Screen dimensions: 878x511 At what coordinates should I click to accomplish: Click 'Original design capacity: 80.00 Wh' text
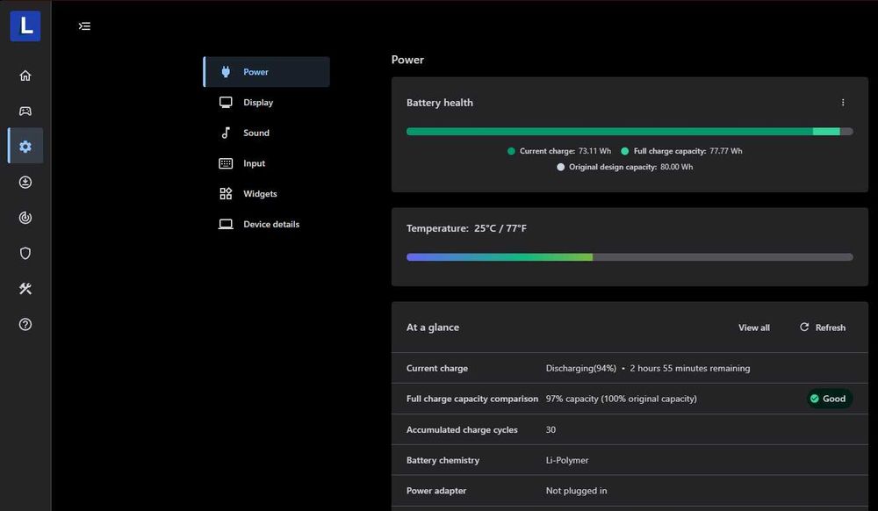coord(630,167)
